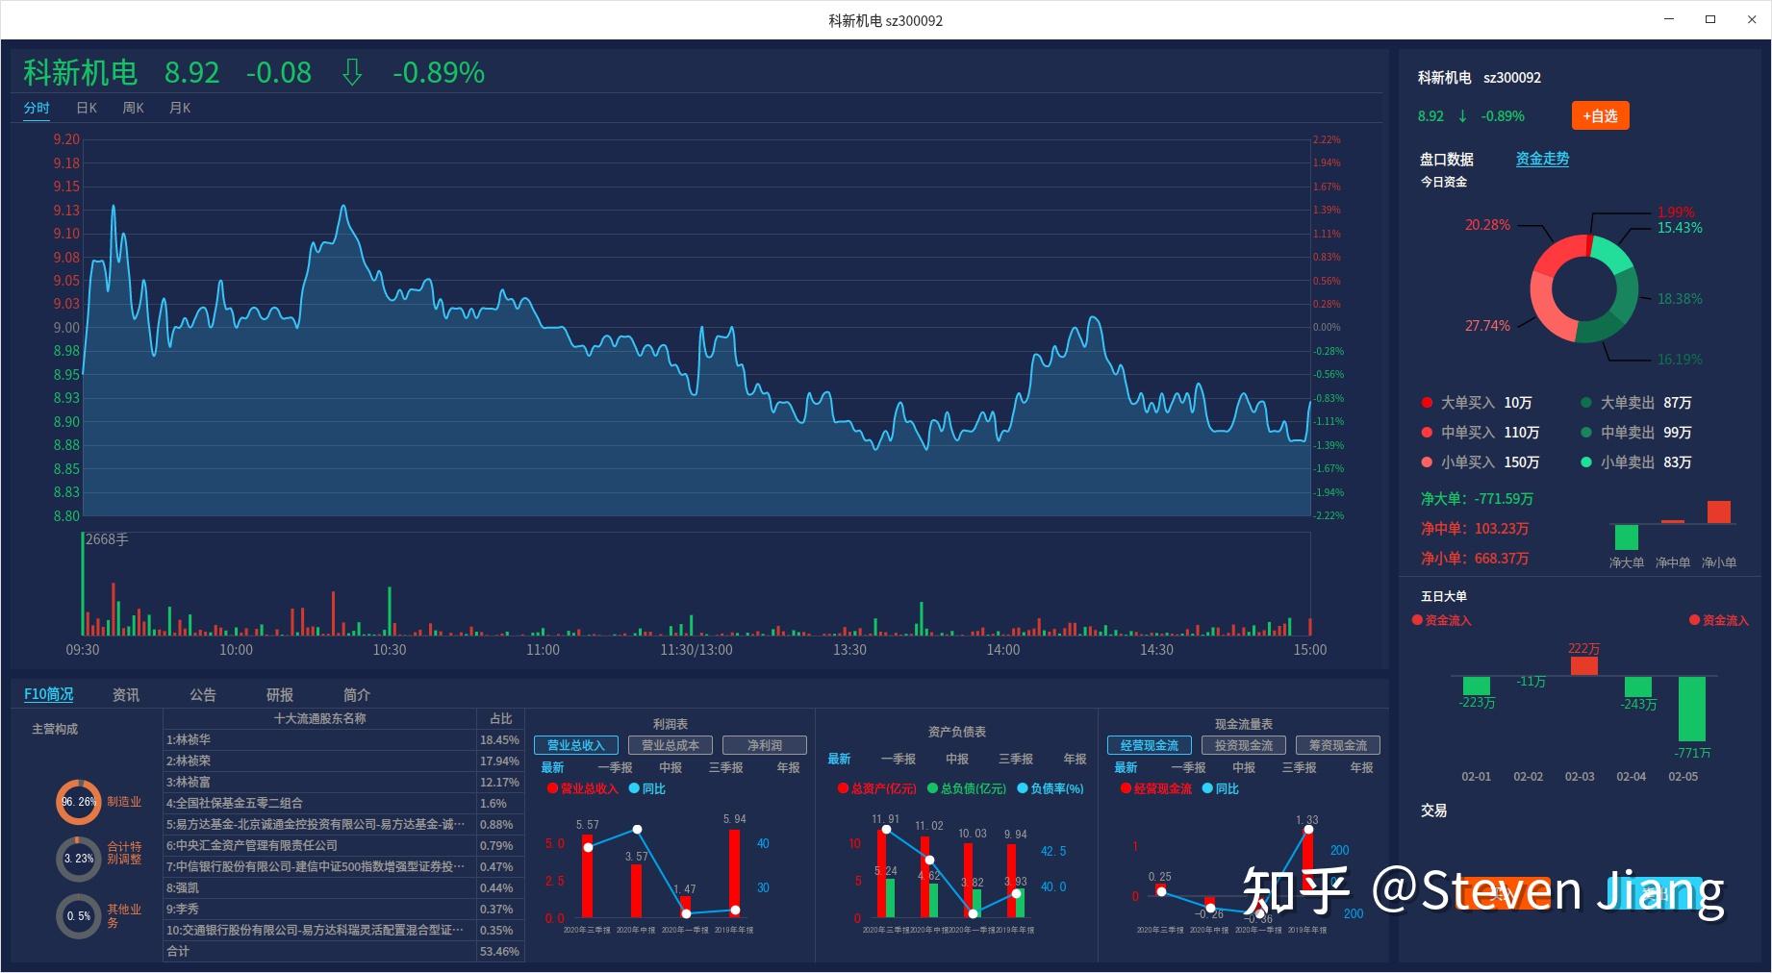Choose 中报 period in 现金流量表
This screenshot has height=973, width=1772.
(1244, 767)
